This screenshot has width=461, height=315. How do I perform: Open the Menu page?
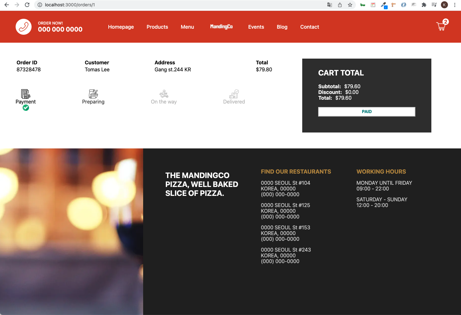coord(187,27)
